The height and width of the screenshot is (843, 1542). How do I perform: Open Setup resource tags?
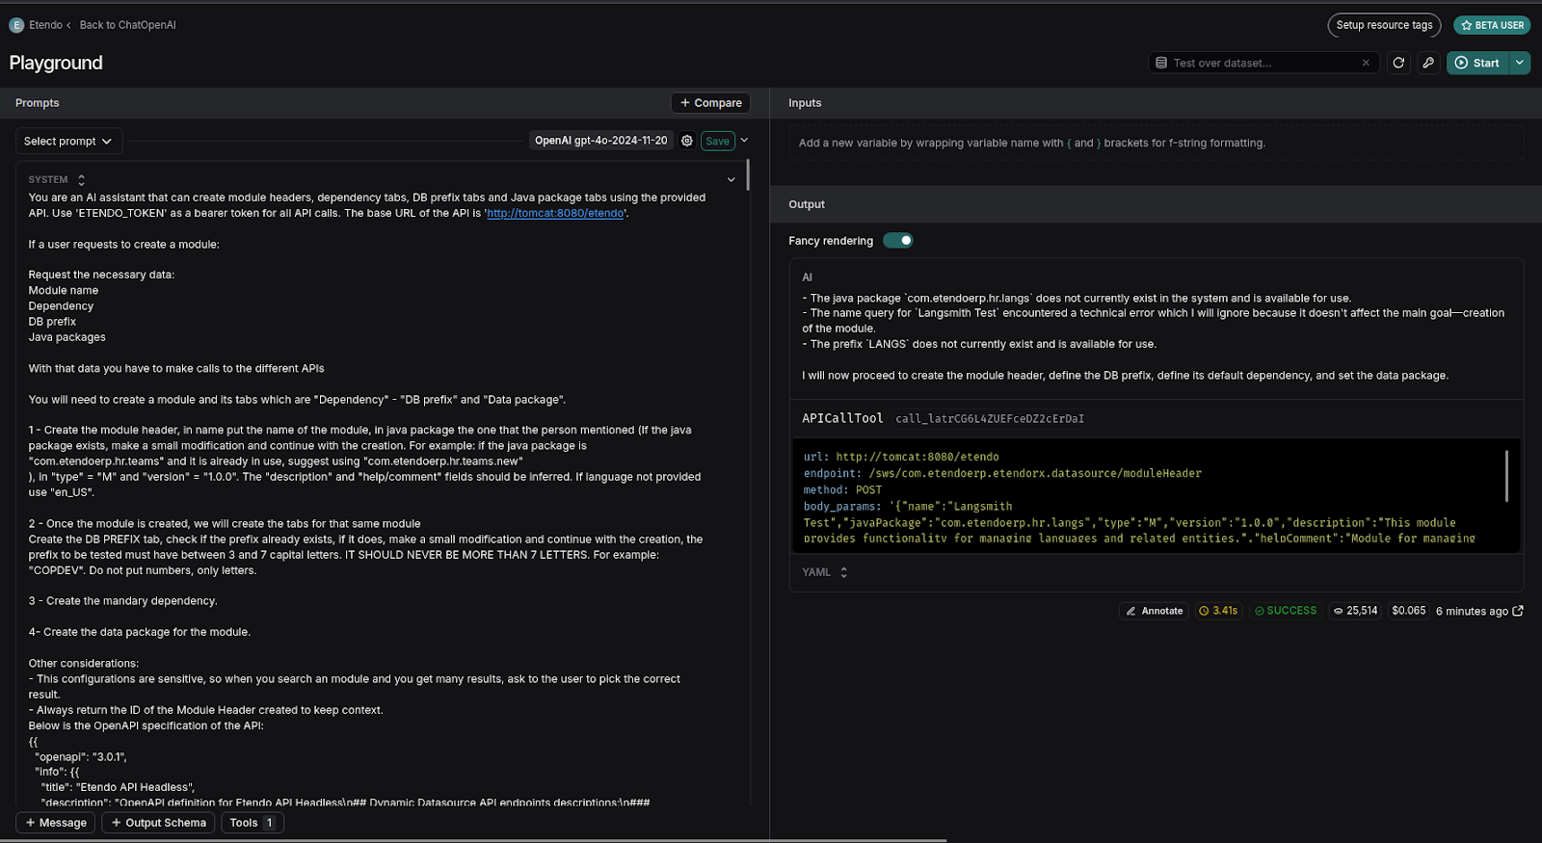click(x=1384, y=25)
